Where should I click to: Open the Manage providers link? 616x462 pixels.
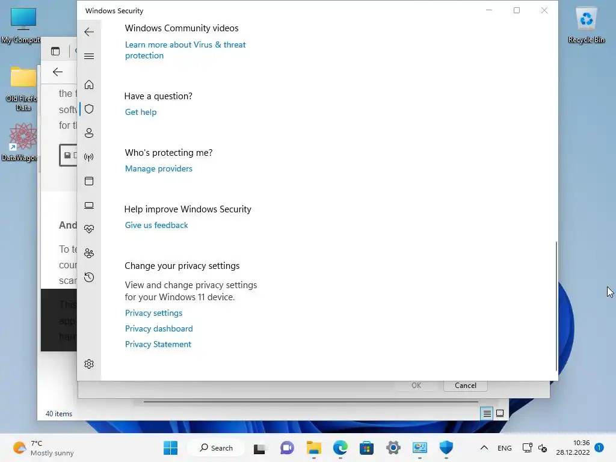(159, 168)
